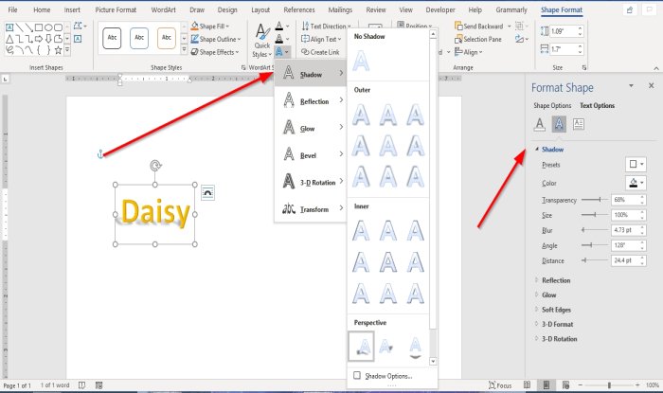663x393 pixels.
Task: Open Text Fill & Outline icon in pane
Action: [x=540, y=123]
